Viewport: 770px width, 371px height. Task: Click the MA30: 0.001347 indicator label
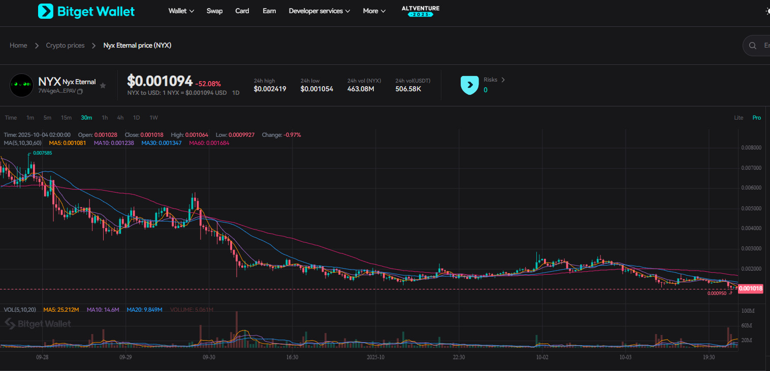click(162, 143)
